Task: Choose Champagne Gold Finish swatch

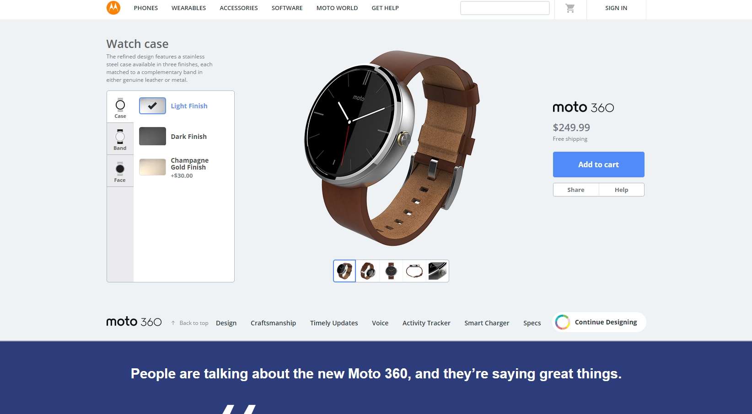Action: (152, 167)
